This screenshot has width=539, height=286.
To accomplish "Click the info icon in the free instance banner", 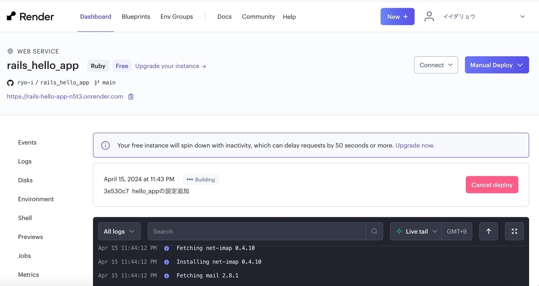I will (106, 145).
